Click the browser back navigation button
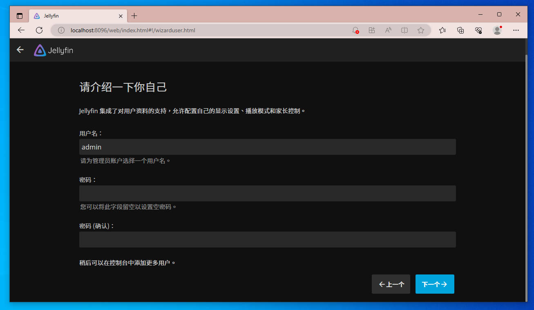The height and width of the screenshot is (310, 534). click(x=21, y=30)
